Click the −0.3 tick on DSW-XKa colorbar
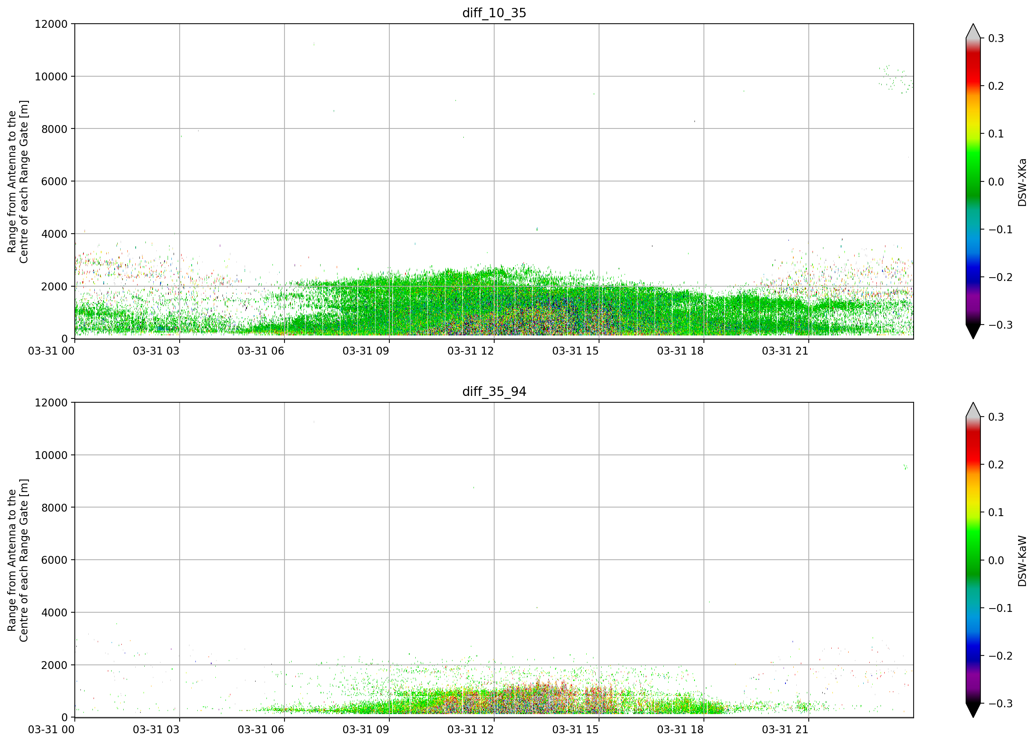The width and height of the screenshot is (1035, 743). (x=1000, y=325)
